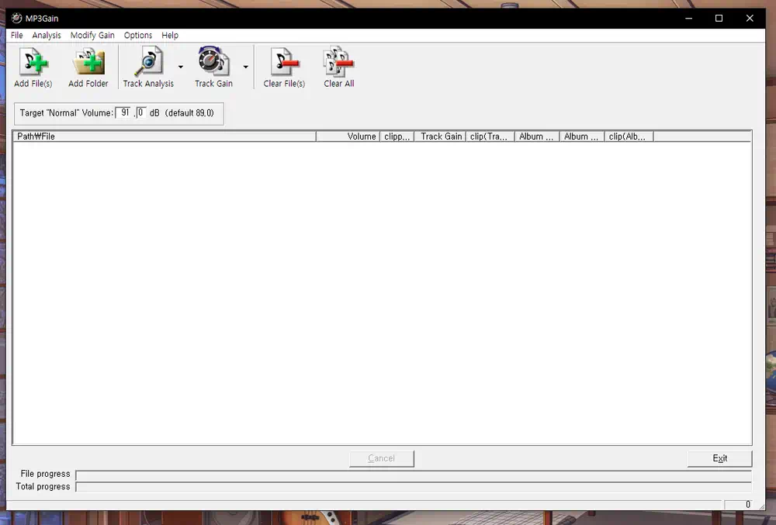Expand the Track Gain dropdown arrow
The height and width of the screenshot is (525, 776).
[x=245, y=67]
